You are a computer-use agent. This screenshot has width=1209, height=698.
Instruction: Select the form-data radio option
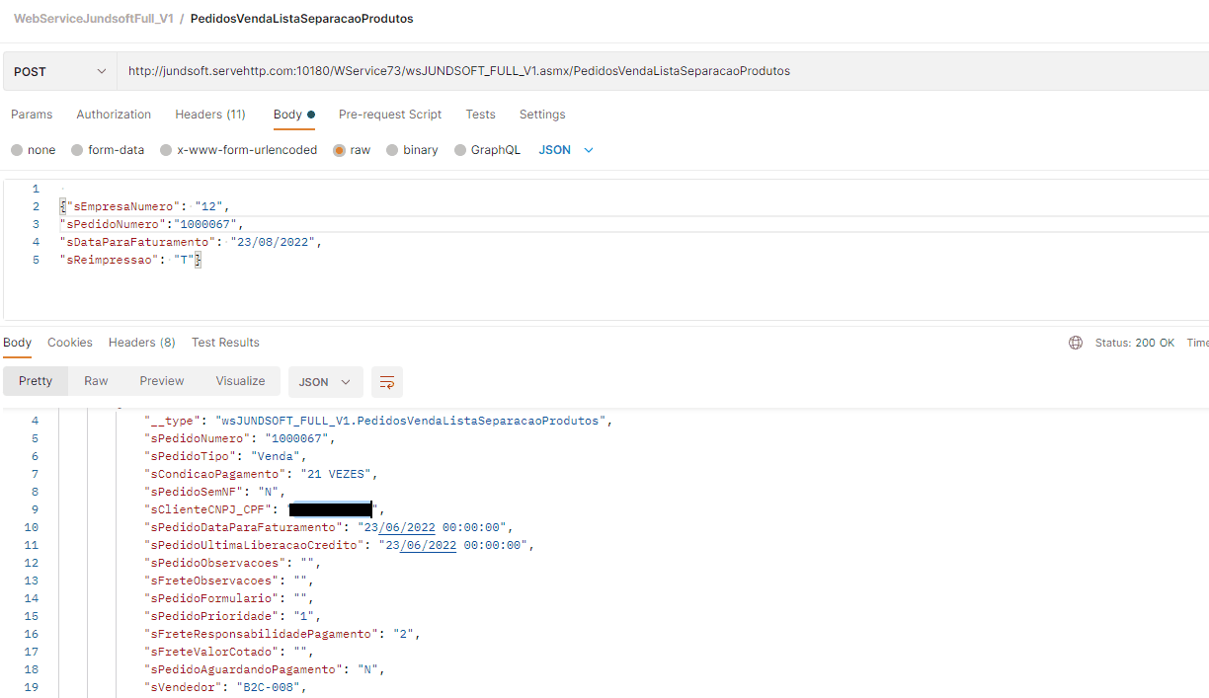77,150
